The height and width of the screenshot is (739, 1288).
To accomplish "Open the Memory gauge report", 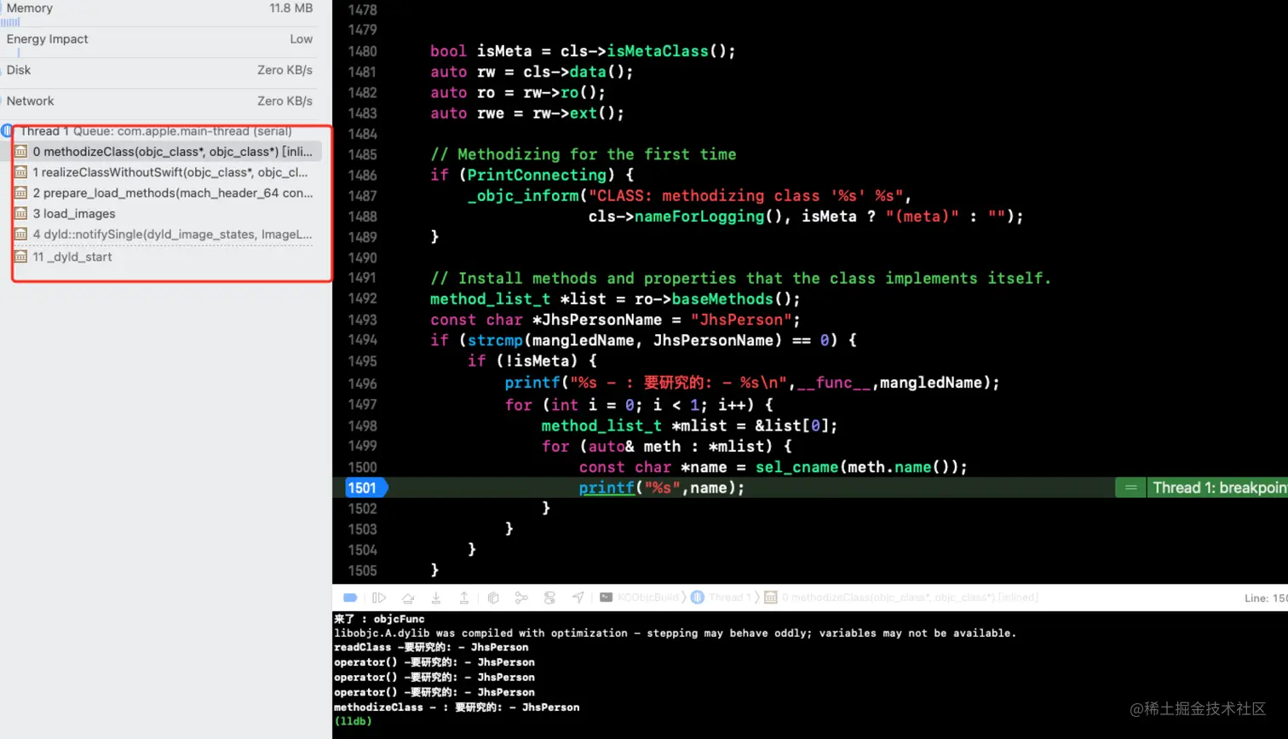I will coord(159,9).
